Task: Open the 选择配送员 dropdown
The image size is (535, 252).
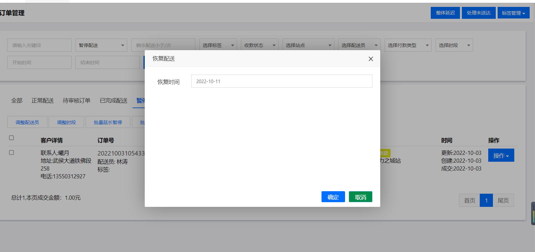Action: (359, 45)
